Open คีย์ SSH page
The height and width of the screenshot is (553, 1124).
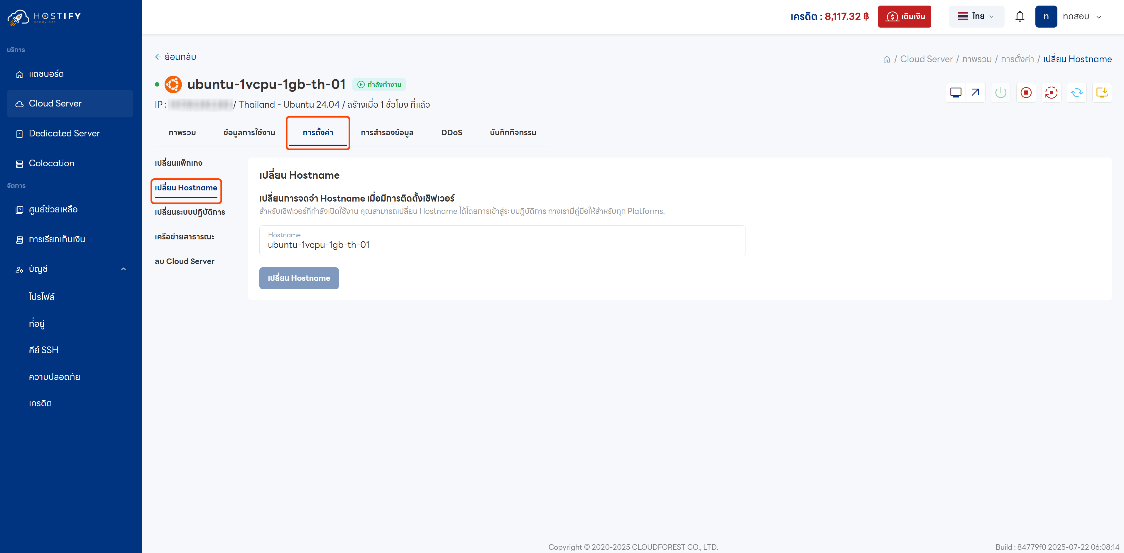tap(44, 350)
